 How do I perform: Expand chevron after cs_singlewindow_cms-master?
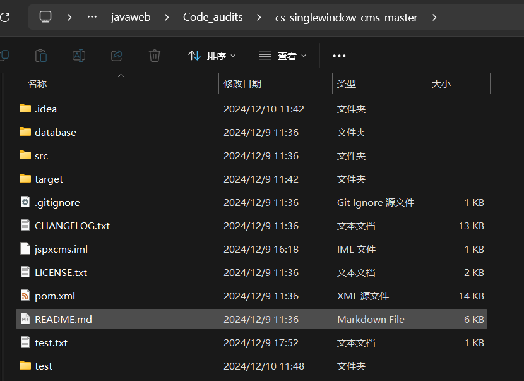(434, 17)
